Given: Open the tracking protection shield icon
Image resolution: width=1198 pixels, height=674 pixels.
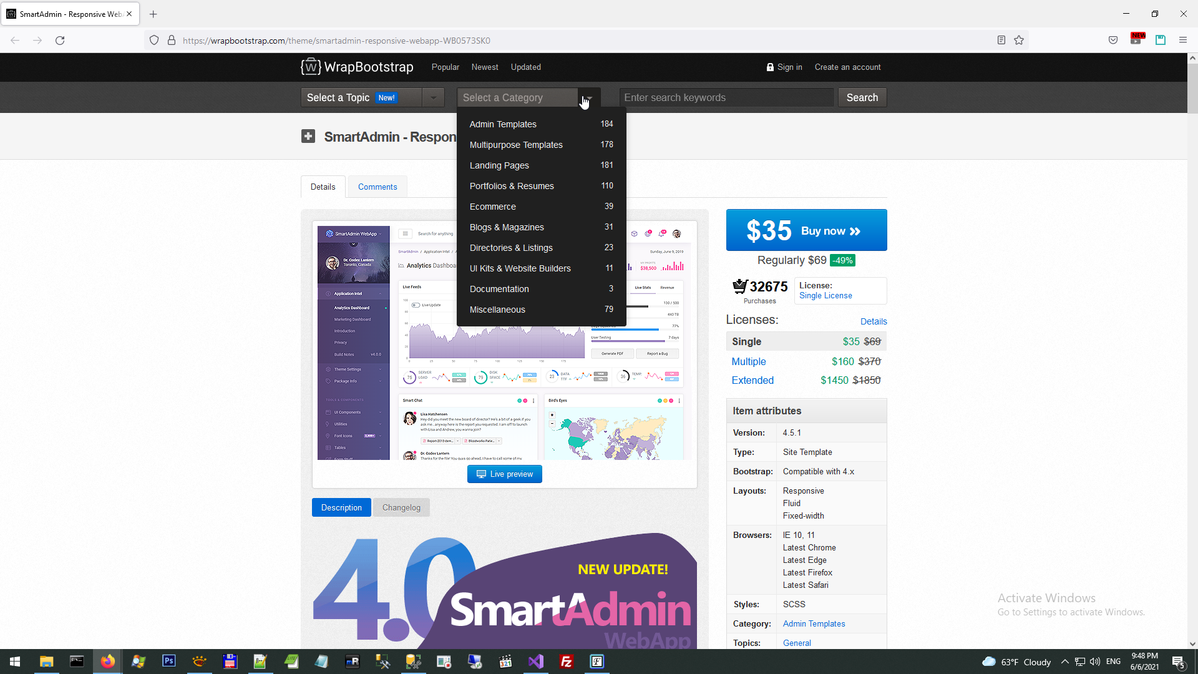Looking at the screenshot, I should [154, 41].
